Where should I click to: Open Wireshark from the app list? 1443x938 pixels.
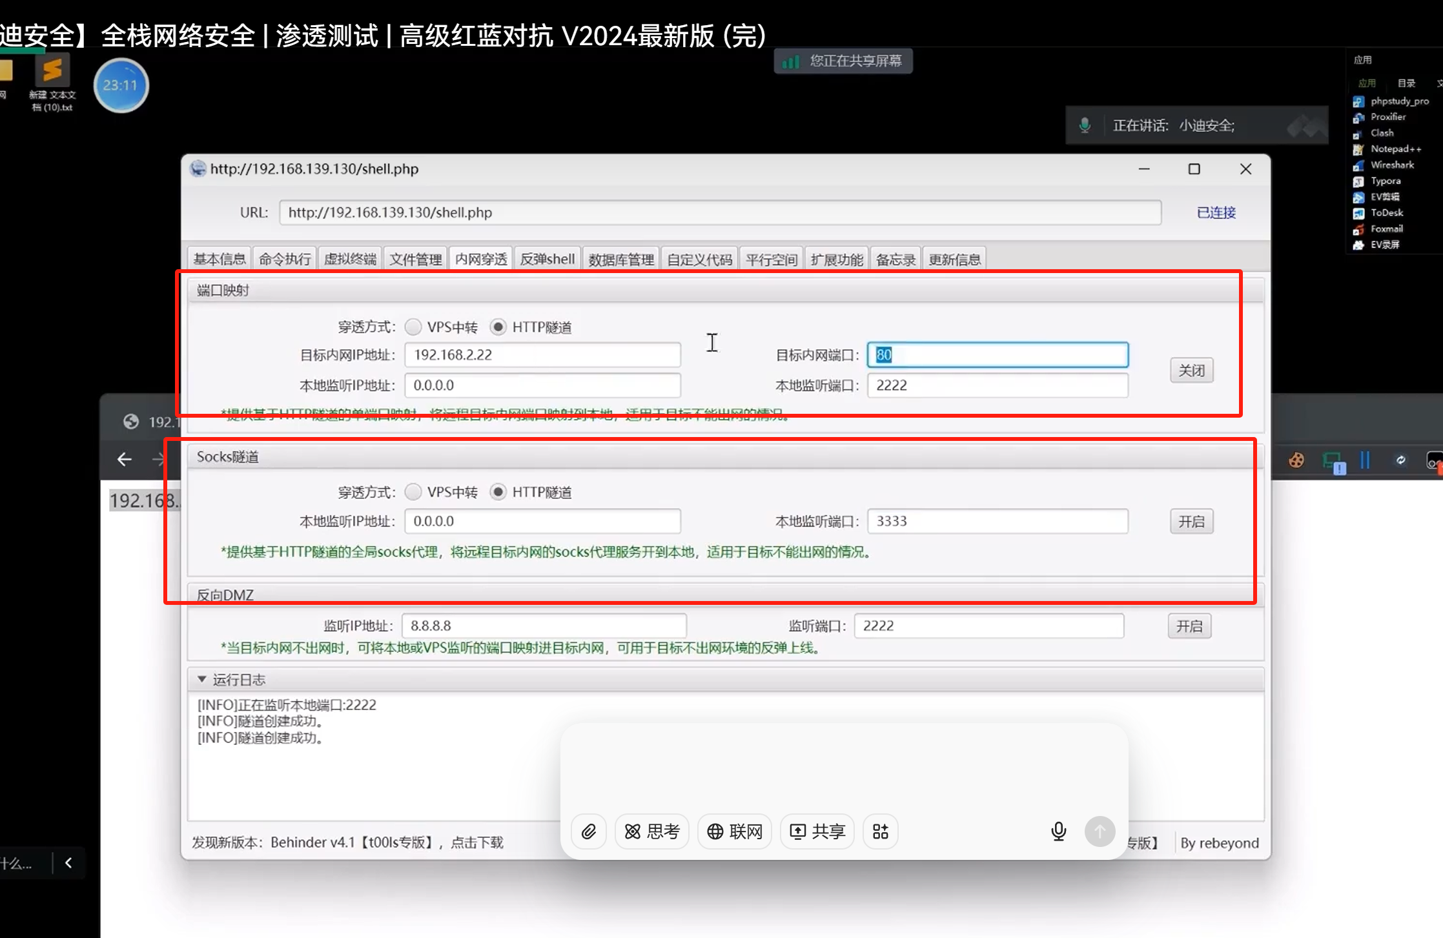1391,165
